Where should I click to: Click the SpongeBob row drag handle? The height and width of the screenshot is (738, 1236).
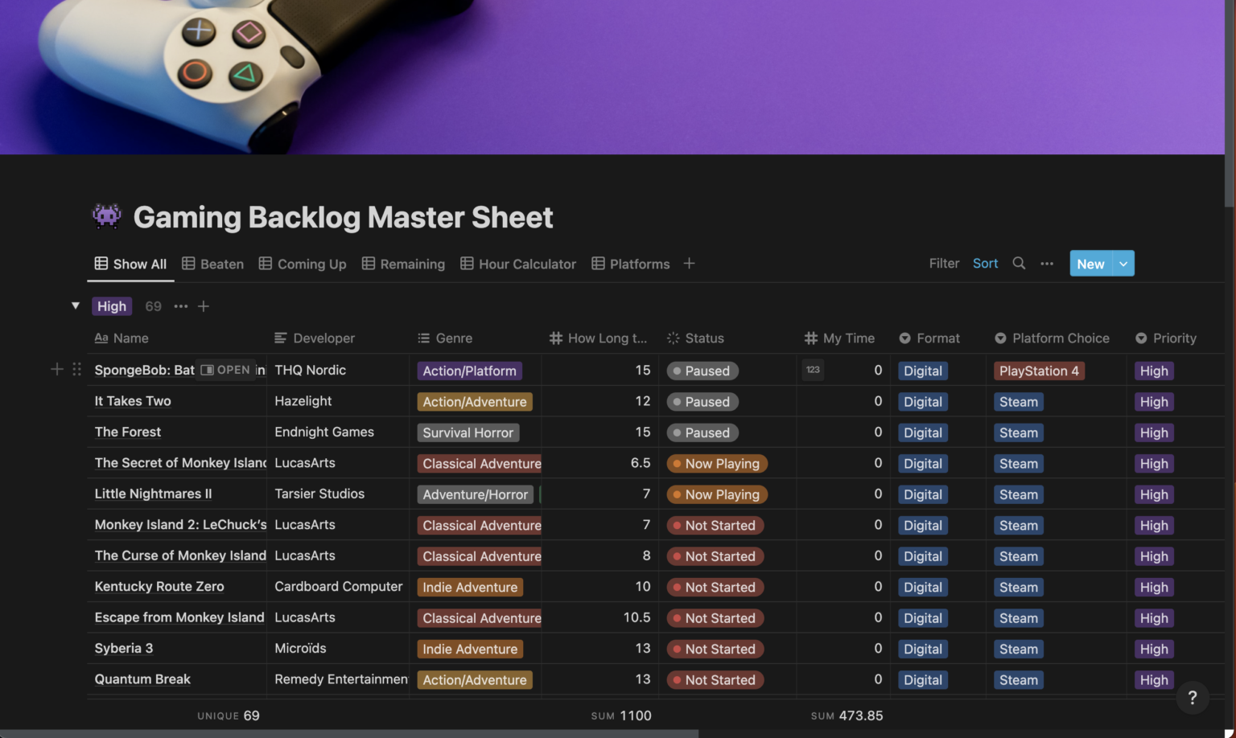click(x=76, y=370)
